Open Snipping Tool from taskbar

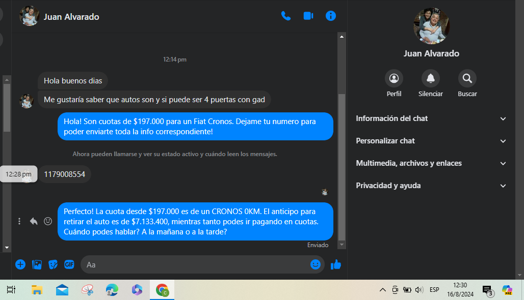click(87, 290)
